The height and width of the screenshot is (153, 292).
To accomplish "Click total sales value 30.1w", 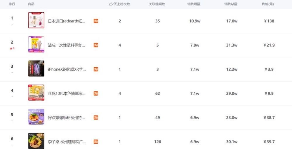I will (232, 142).
